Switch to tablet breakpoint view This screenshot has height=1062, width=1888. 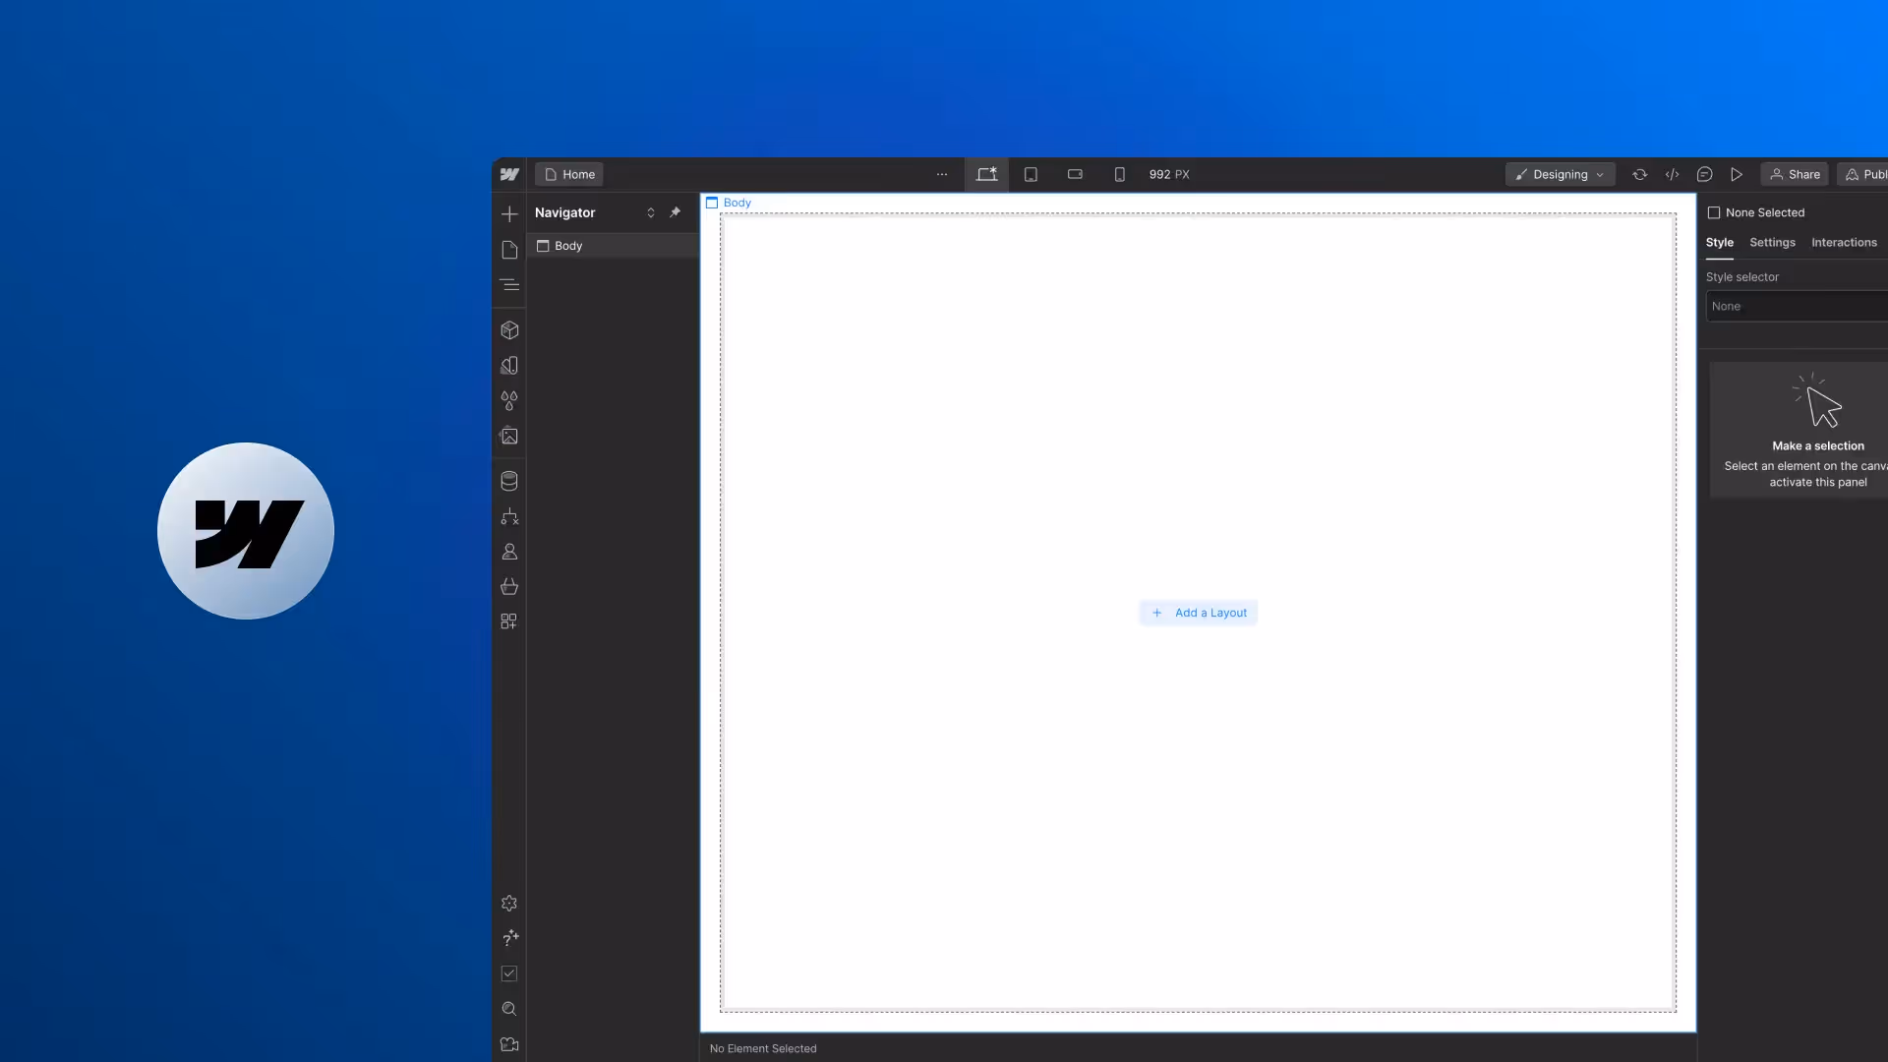(x=1031, y=174)
